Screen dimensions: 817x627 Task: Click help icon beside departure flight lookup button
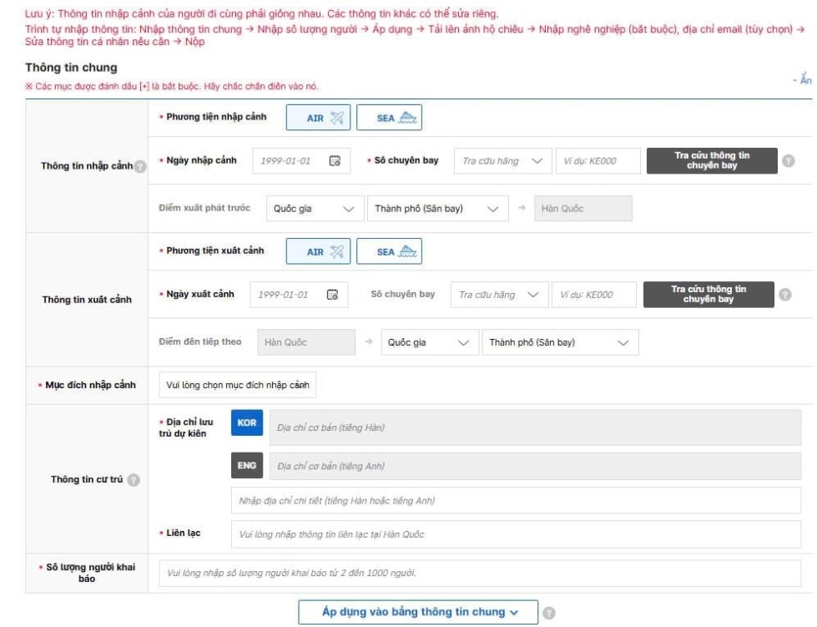pos(784,295)
